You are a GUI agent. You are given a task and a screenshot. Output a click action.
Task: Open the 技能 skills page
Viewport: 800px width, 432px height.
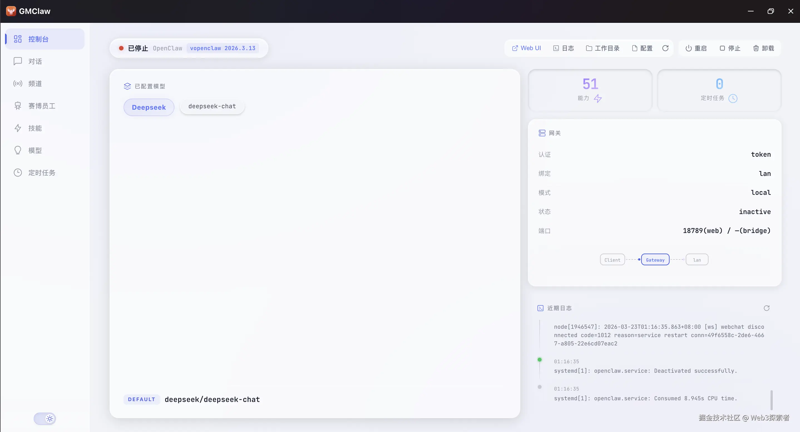[x=35, y=128]
